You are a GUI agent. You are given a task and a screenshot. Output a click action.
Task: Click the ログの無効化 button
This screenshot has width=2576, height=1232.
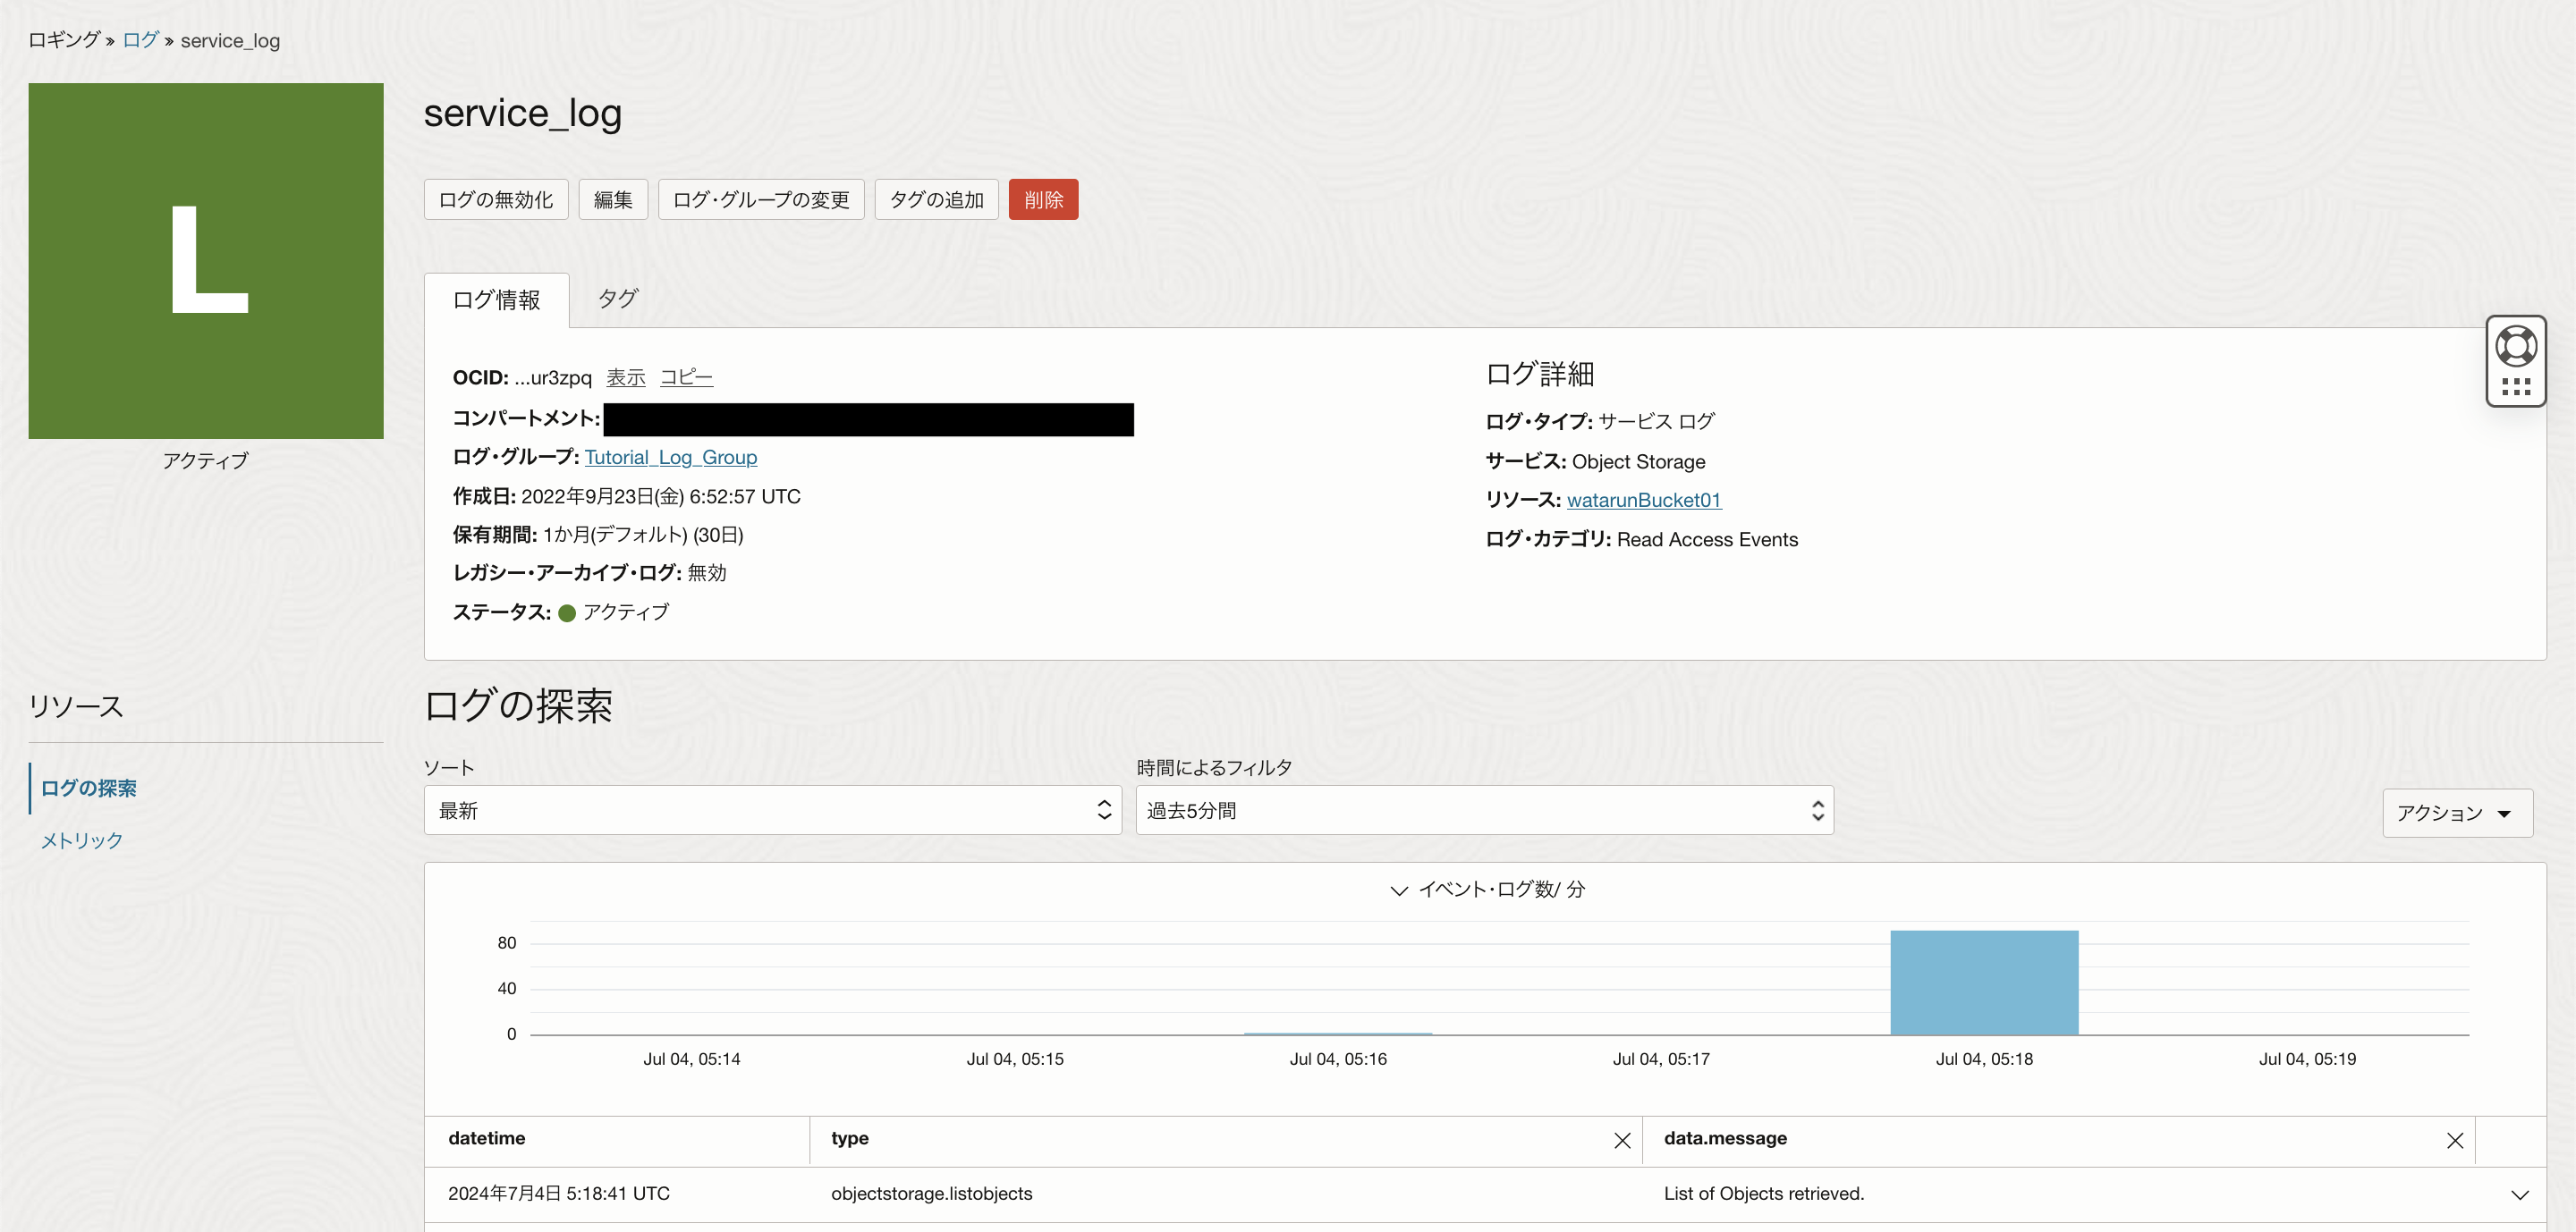pyautogui.click(x=496, y=200)
